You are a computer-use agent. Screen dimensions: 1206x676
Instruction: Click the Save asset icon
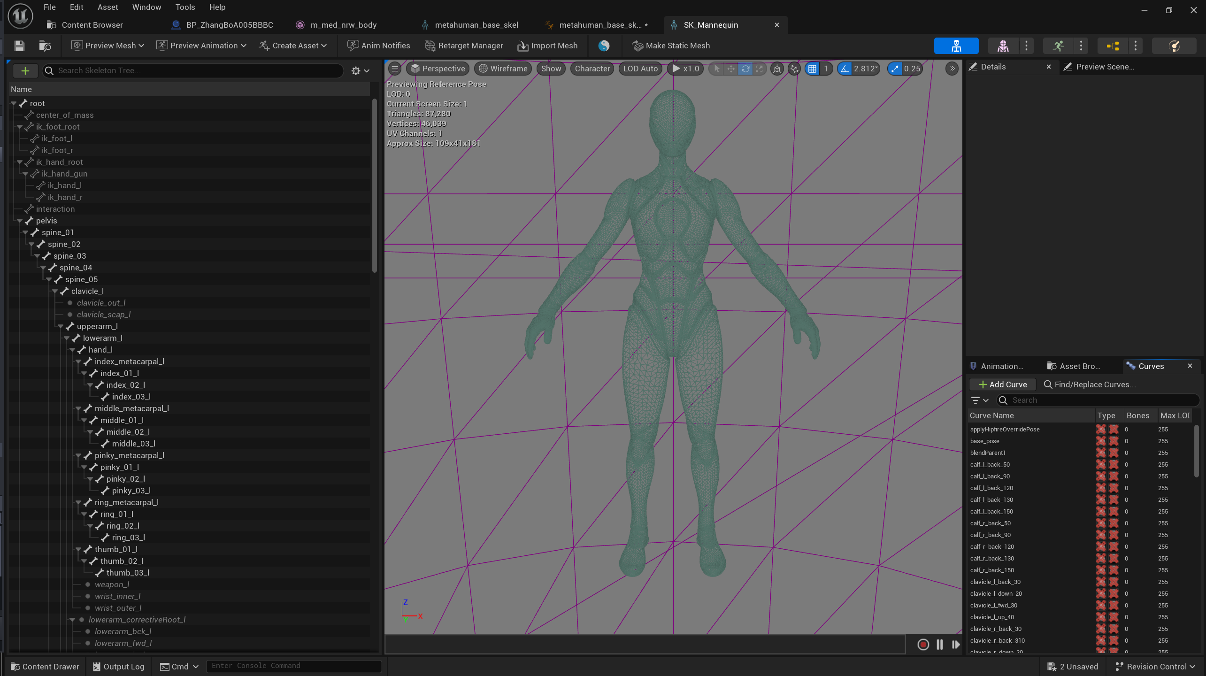[19, 46]
